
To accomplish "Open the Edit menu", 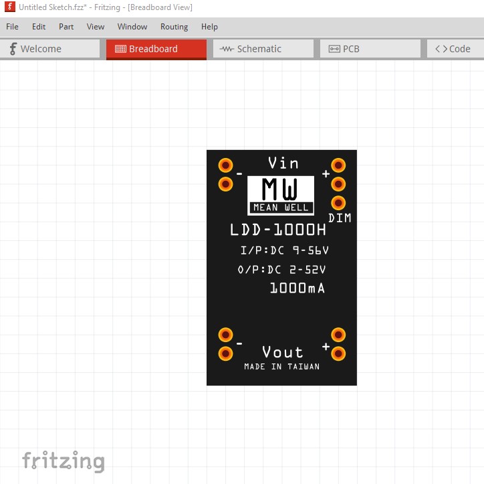I will (39, 27).
